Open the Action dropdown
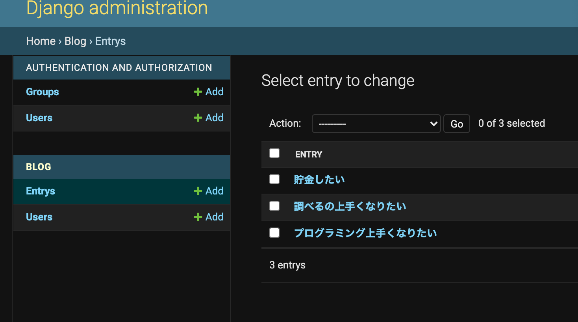Viewport: 578px width, 322px height. 376,123
